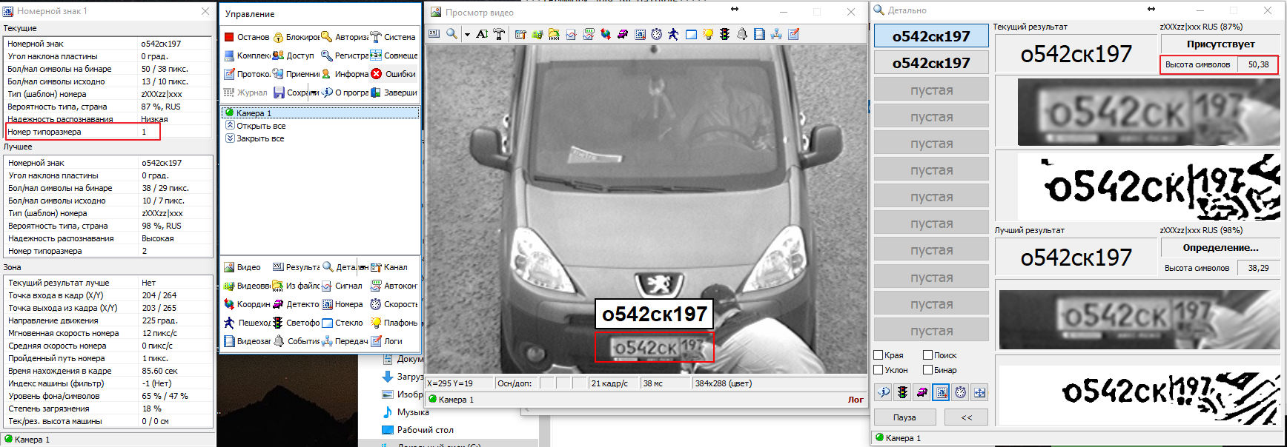This screenshot has height=447, width=1287.
Task: Collapse all via Закрыть все
Action: point(259,138)
